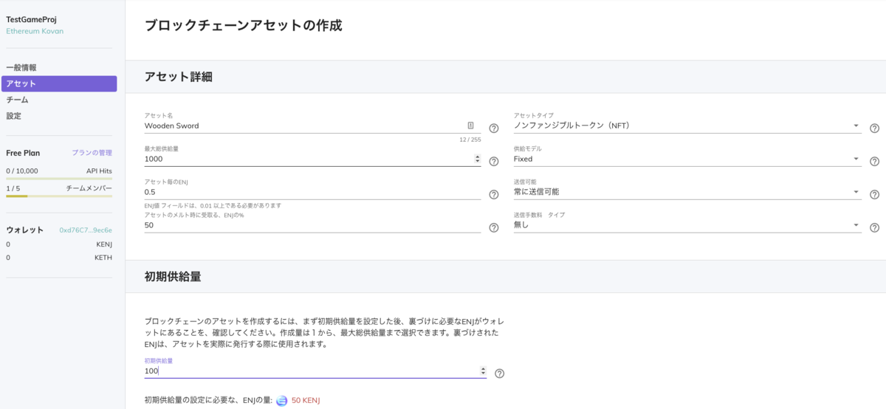This screenshot has width=886, height=409.
Task: Click the プランの管理 link
Action: click(92, 153)
